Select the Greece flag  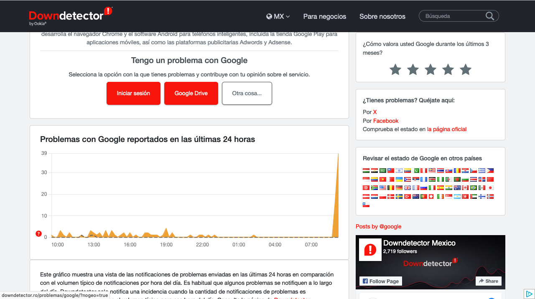tap(482, 170)
